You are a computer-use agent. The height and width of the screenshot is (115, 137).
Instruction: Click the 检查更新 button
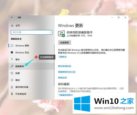[x=65, y=43]
